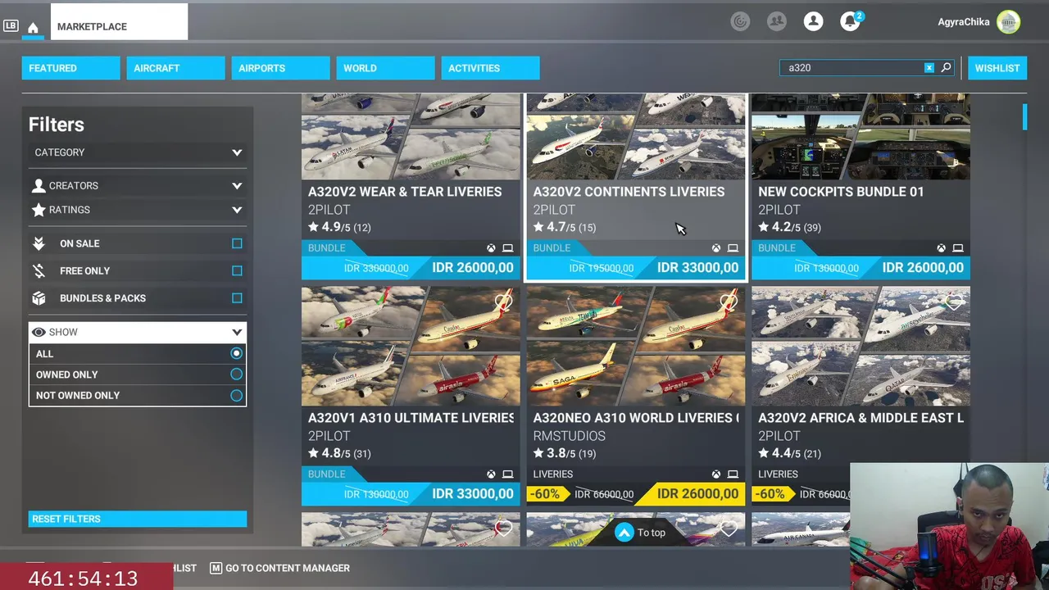The image size is (1049, 590).
Task: Enable the On Sale checkbox
Action: click(x=237, y=243)
